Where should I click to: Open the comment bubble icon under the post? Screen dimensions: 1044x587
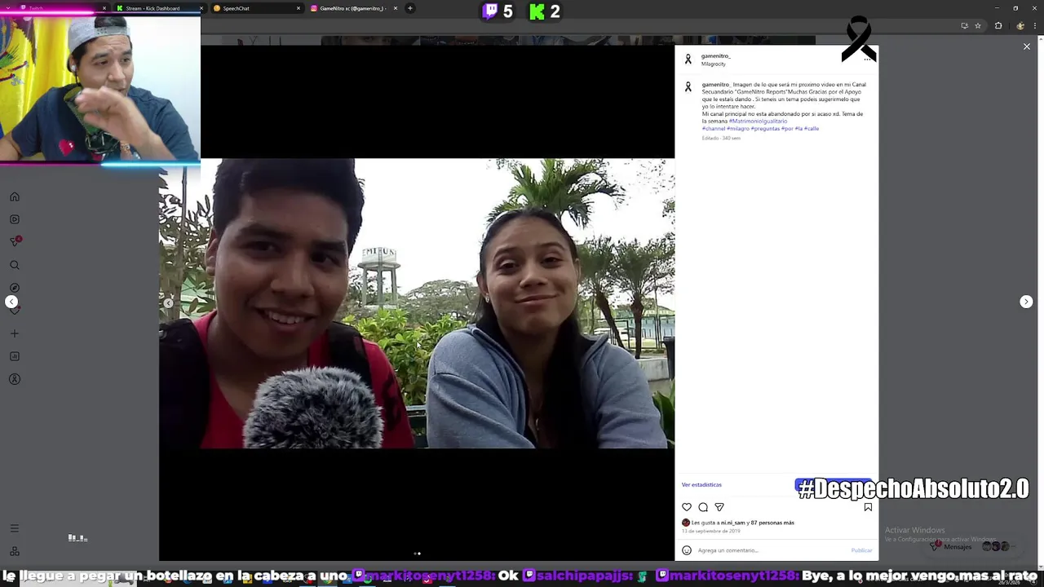point(703,507)
